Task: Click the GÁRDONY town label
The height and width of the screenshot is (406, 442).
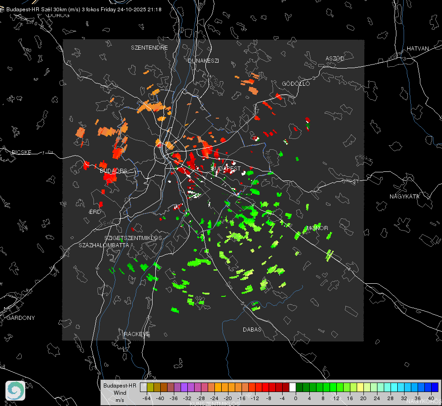Action: coord(21,318)
